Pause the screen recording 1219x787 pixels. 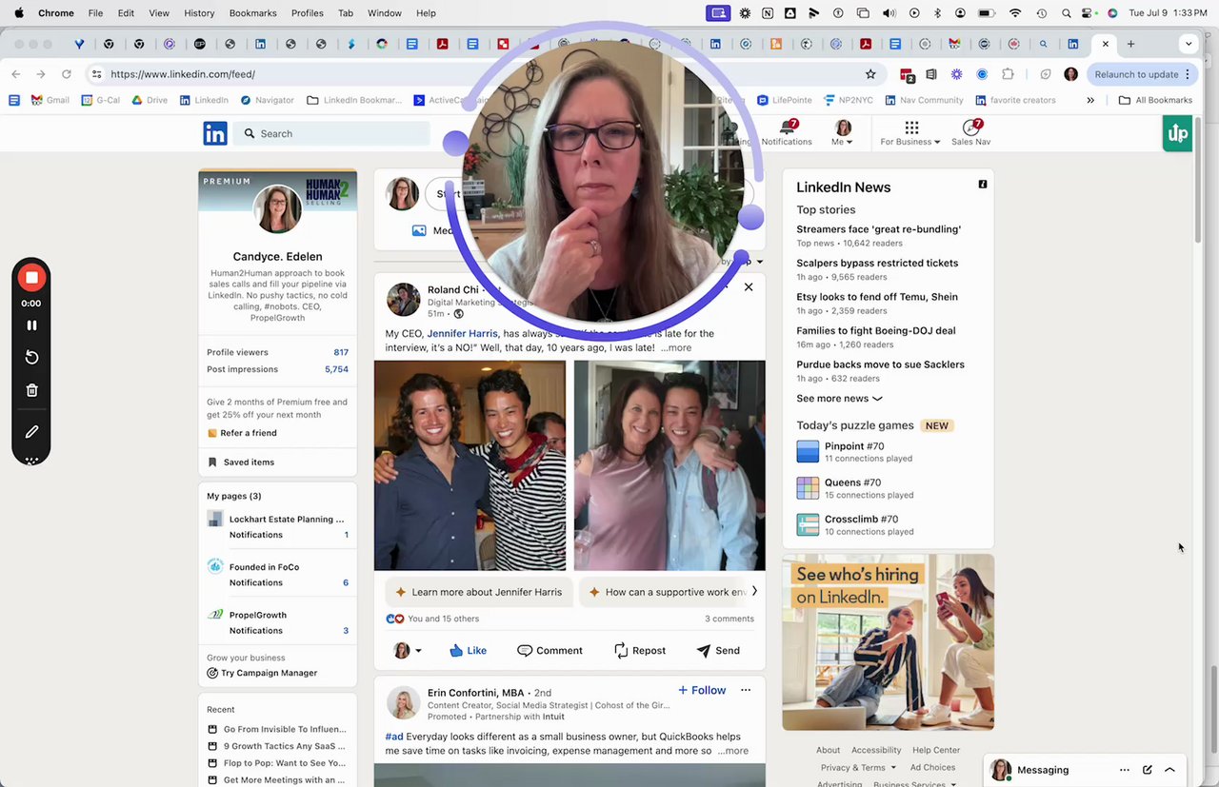click(31, 325)
